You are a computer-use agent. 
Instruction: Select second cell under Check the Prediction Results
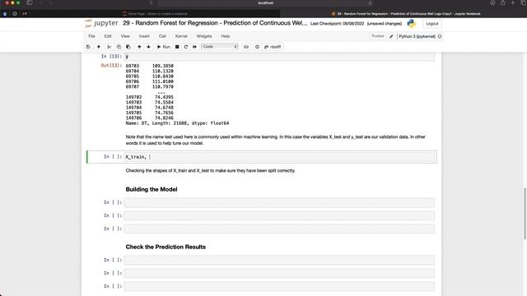click(x=279, y=273)
